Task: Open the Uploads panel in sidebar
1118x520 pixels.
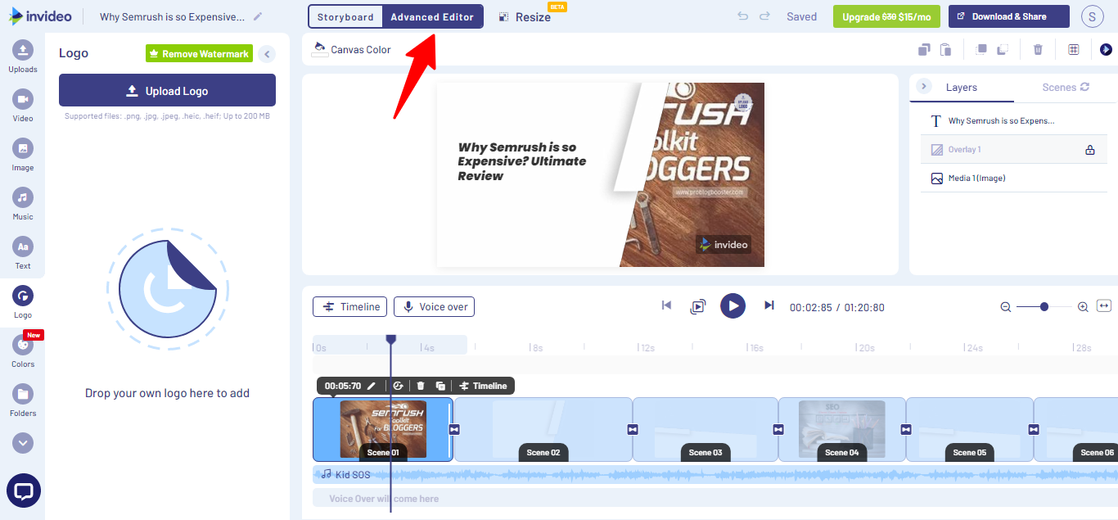Action: [23, 56]
